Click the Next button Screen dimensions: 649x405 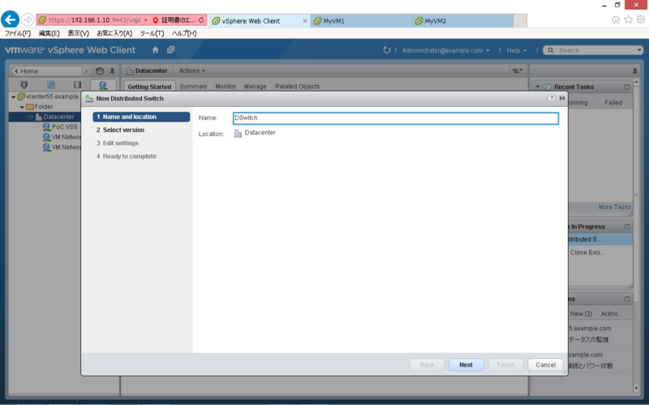point(466,364)
